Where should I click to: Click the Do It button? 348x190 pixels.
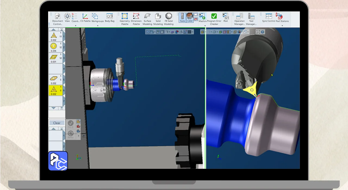[x=70, y=124]
